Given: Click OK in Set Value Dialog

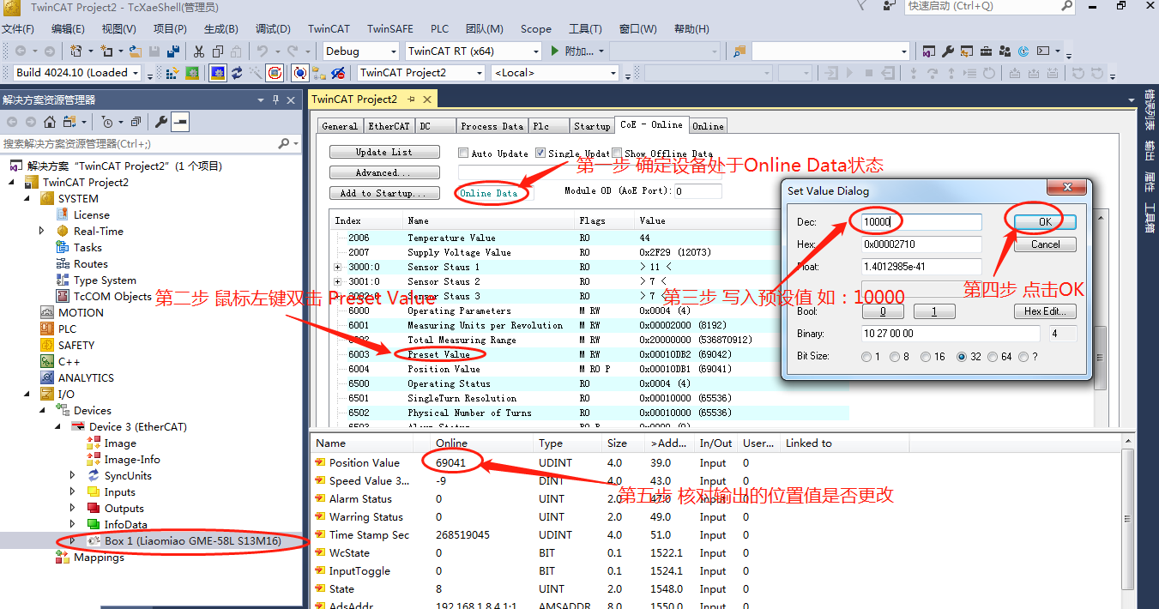Looking at the screenshot, I should coord(1045,222).
